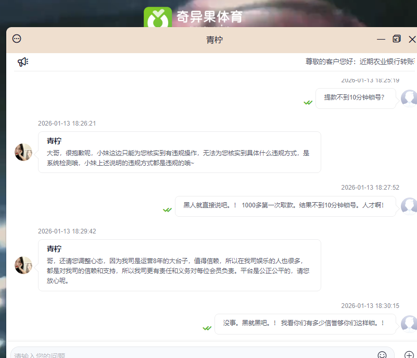The image size is (417, 358).
Task: Open the more options ellipsis menu
Action: 16,39
